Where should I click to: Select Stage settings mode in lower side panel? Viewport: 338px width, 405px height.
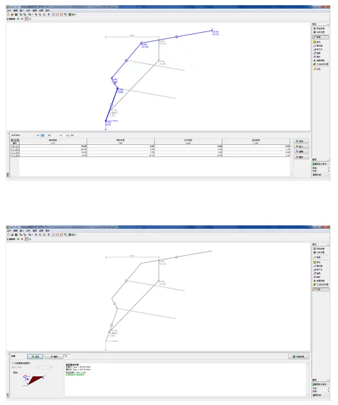321,285
